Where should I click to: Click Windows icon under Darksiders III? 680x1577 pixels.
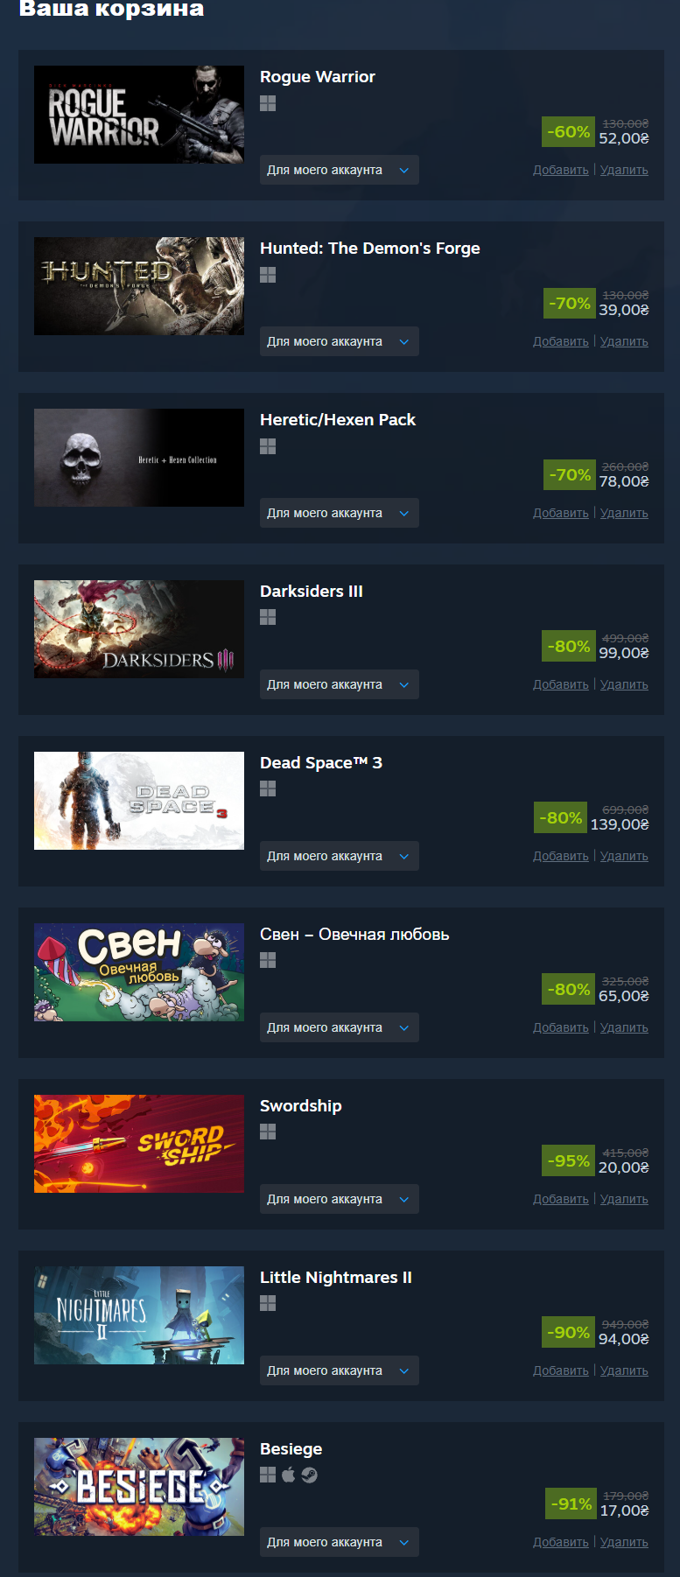(x=268, y=617)
